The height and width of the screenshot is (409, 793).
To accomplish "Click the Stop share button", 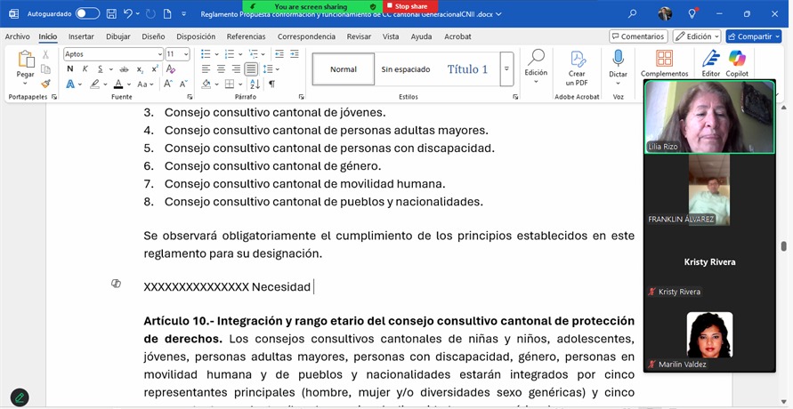I will point(409,6).
